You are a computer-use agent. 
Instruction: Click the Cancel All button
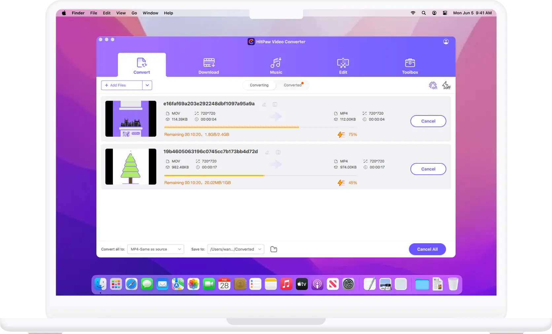point(427,249)
